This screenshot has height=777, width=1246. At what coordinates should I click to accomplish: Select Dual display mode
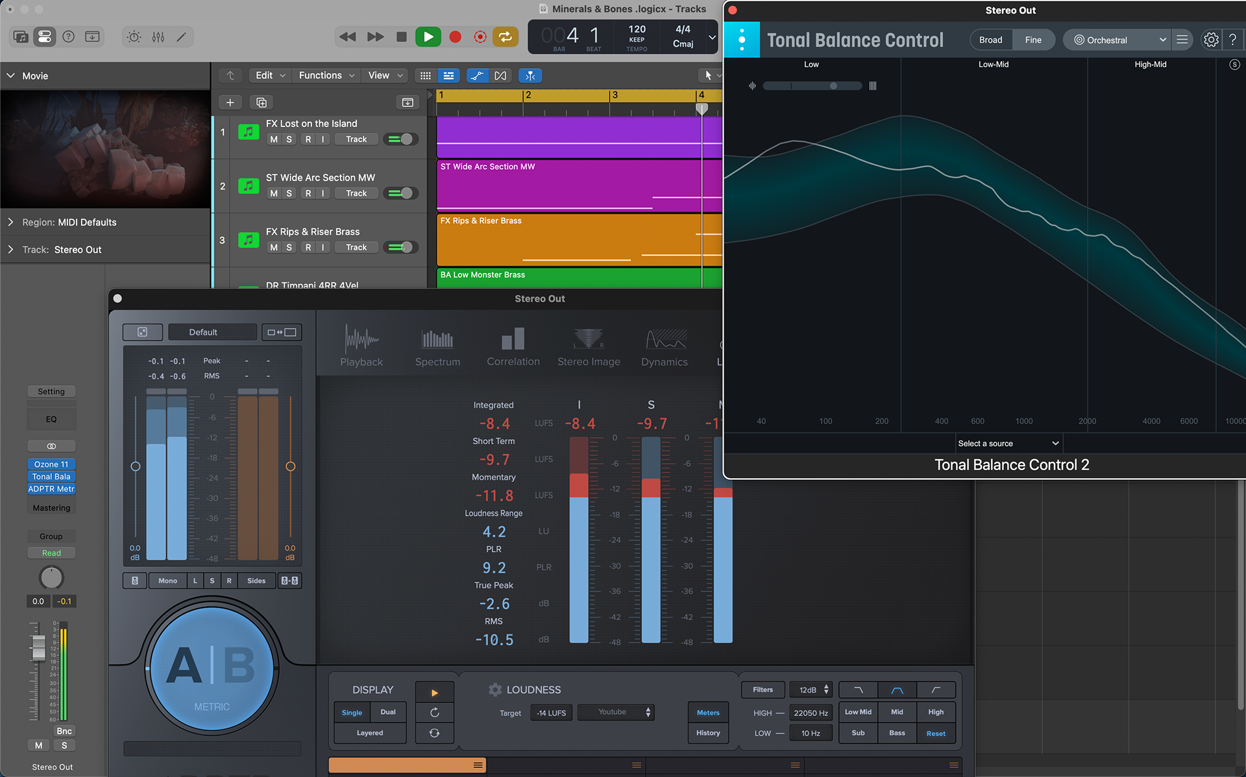(x=388, y=712)
